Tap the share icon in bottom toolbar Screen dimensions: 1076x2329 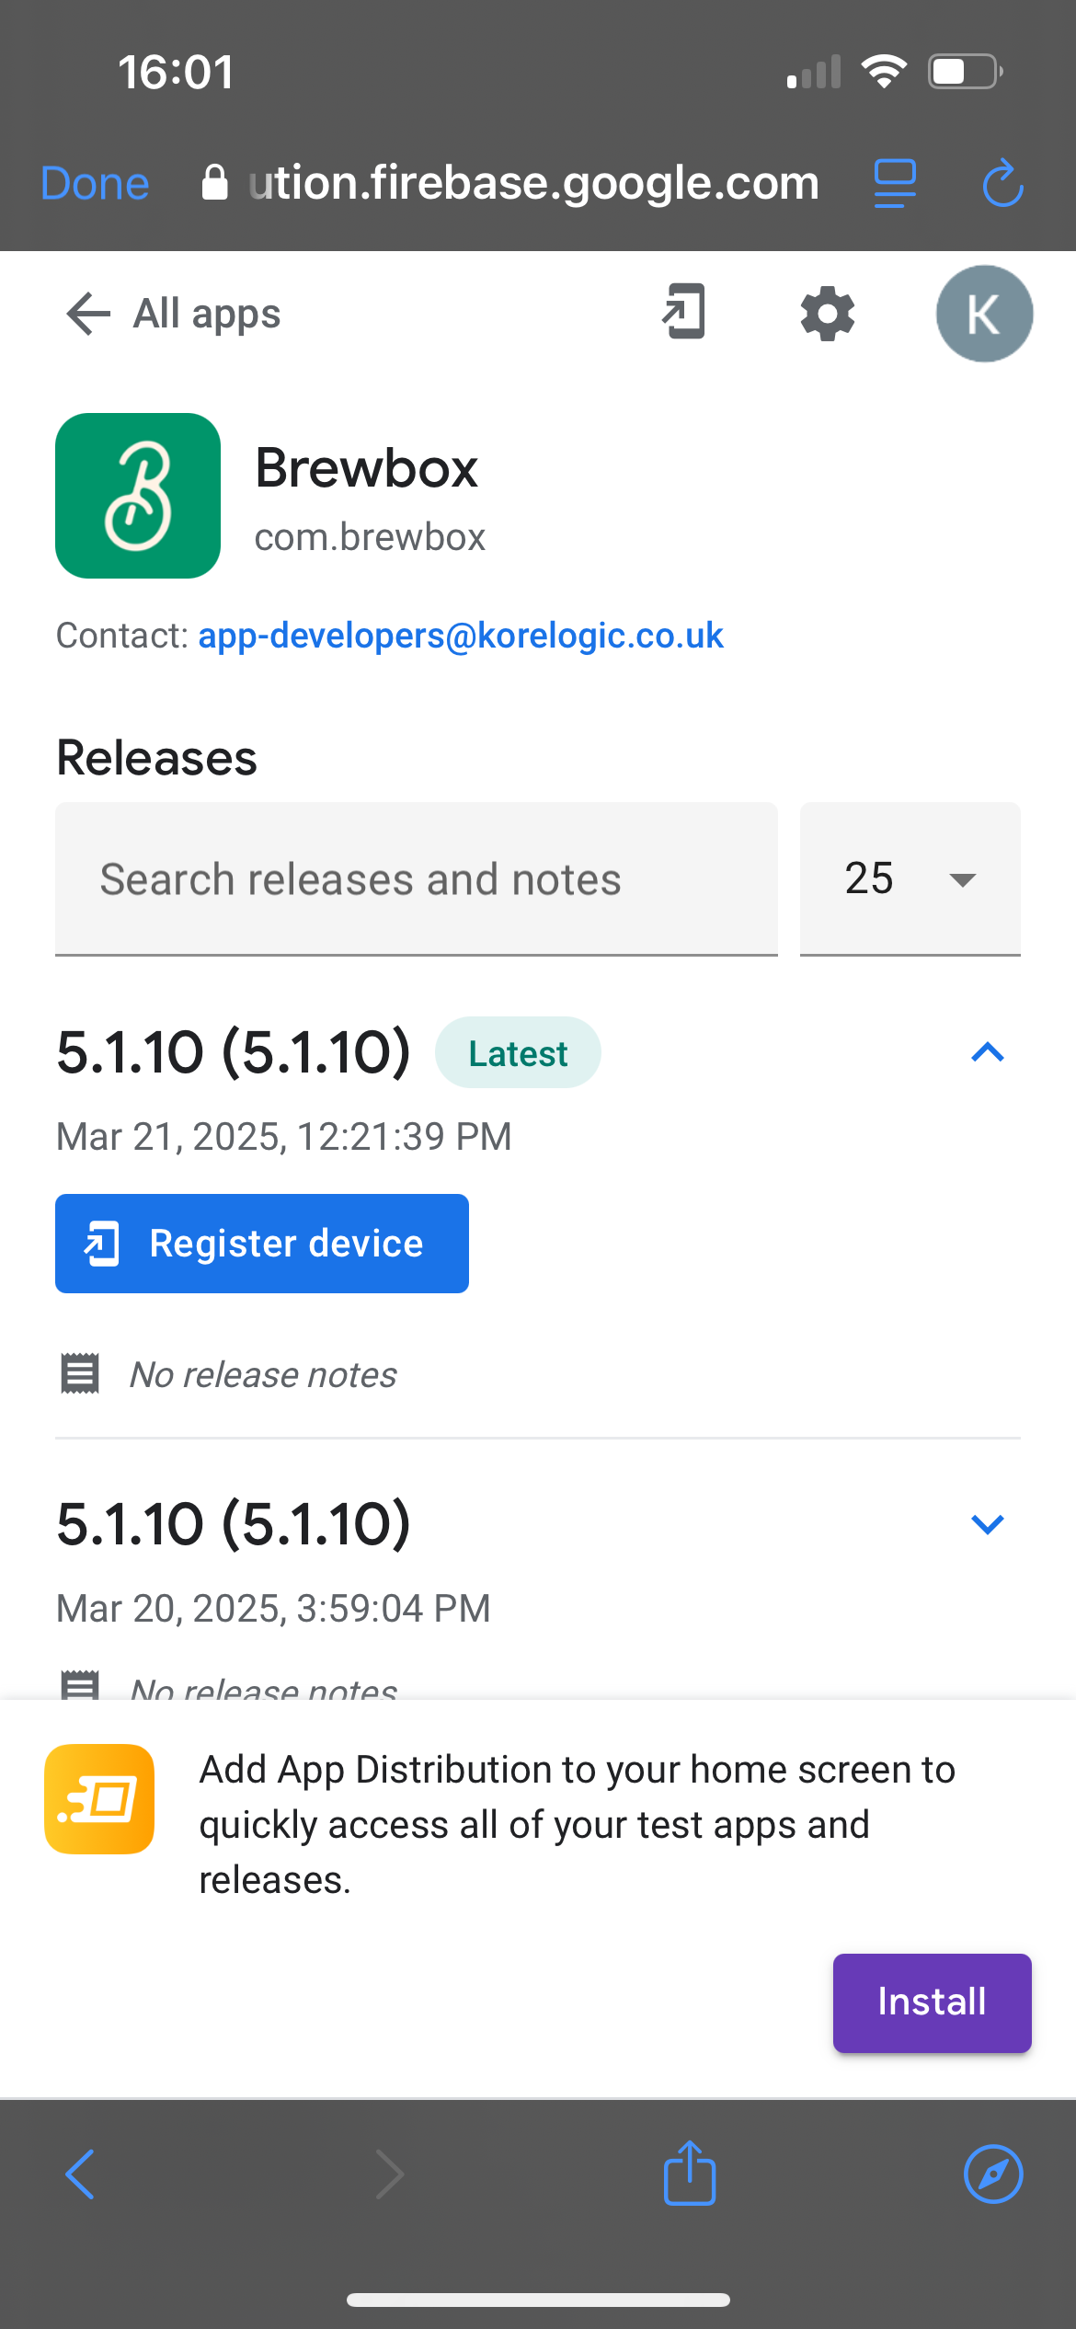click(x=689, y=2174)
